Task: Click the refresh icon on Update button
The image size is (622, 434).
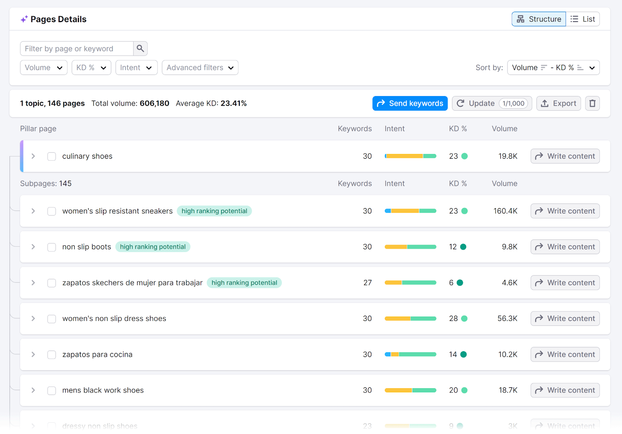Action: (461, 103)
